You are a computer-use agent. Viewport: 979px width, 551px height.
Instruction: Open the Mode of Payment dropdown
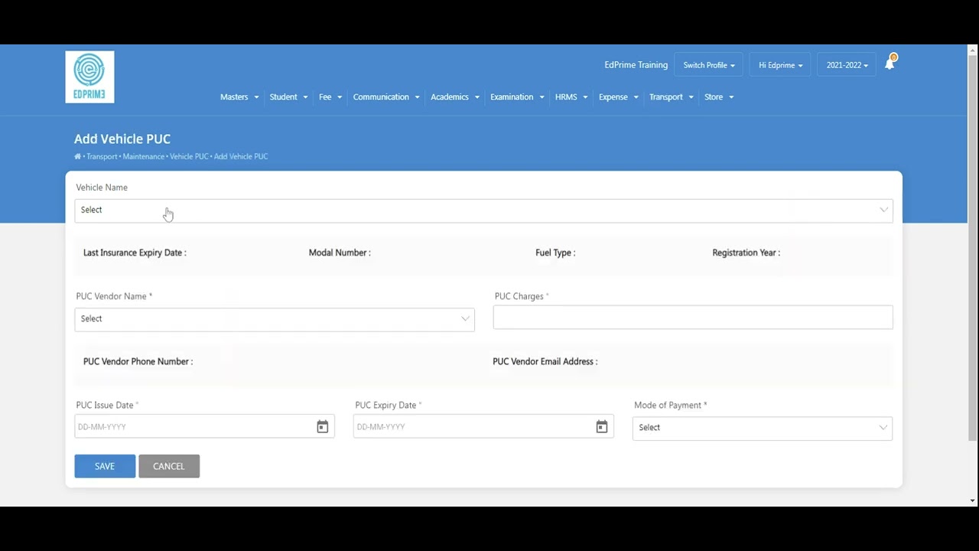click(x=763, y=428)
